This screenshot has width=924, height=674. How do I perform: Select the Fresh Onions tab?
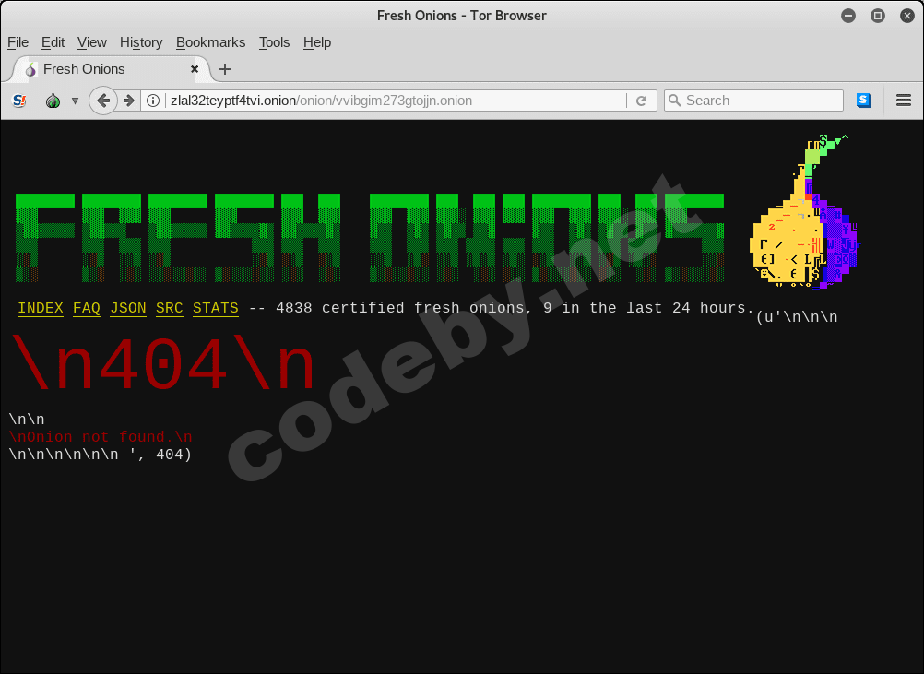pos(111,69)
